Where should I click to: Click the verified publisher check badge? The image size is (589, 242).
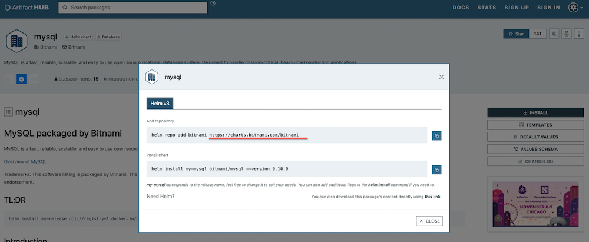point(21,79)
